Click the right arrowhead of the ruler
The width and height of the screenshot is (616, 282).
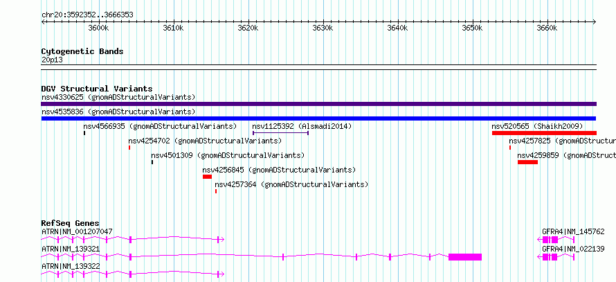pyautogui.click(x=595, y=21)
